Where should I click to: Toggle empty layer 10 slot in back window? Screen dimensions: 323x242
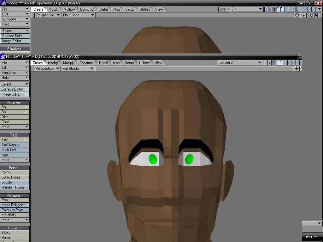point(313,9)
